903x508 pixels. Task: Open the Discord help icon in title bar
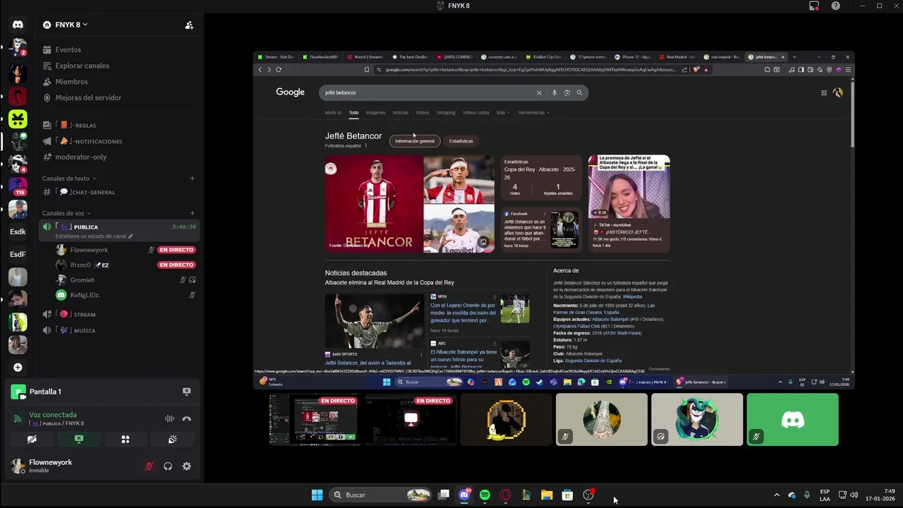tap(836, 6)
